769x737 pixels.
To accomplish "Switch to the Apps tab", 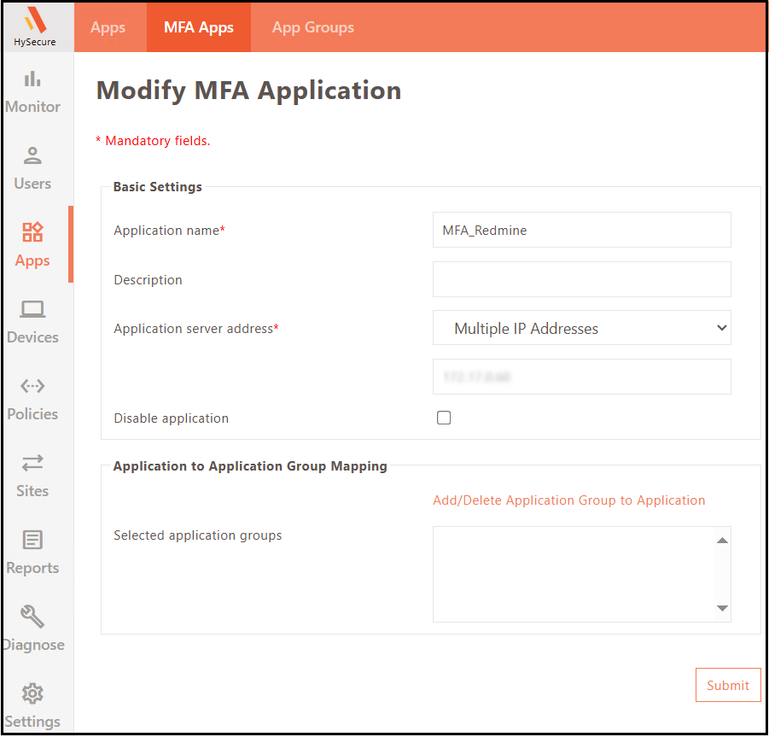I will [x=108, y=27].
